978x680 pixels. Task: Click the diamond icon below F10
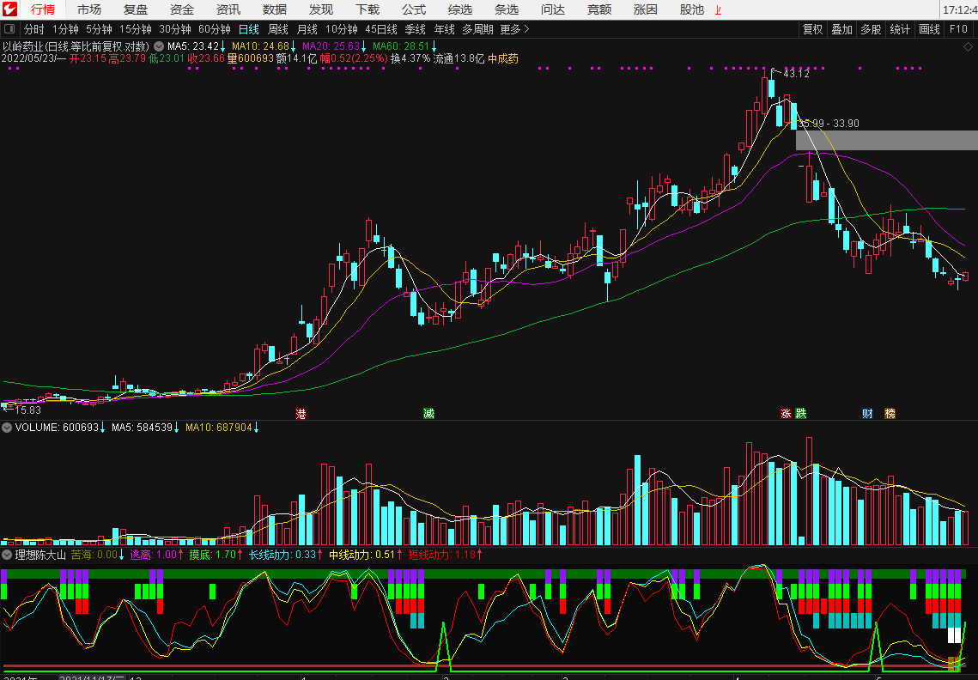968,46
